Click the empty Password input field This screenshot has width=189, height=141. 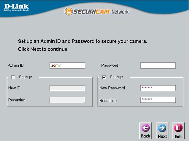point(158,65)
